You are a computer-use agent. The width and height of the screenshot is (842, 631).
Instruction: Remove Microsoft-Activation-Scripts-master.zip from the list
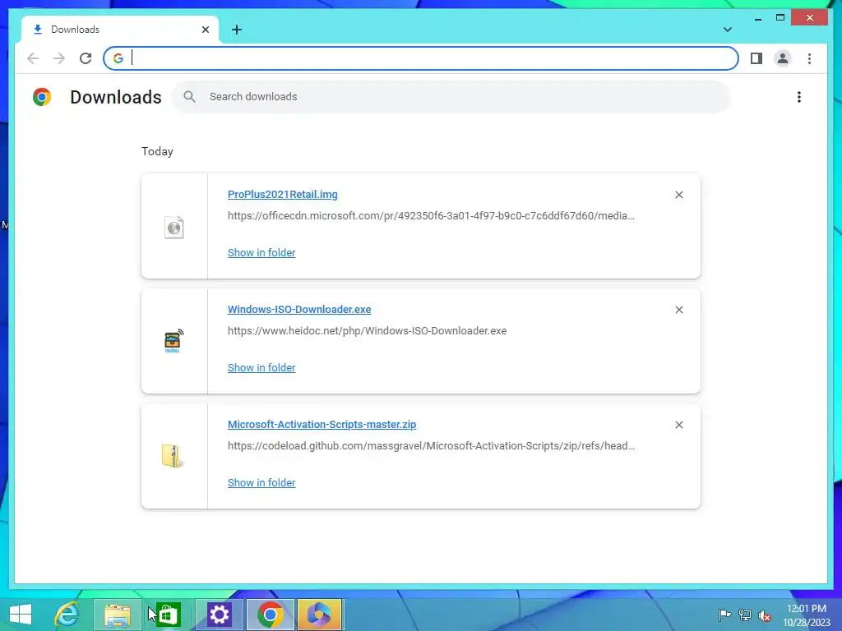[678, 425]
